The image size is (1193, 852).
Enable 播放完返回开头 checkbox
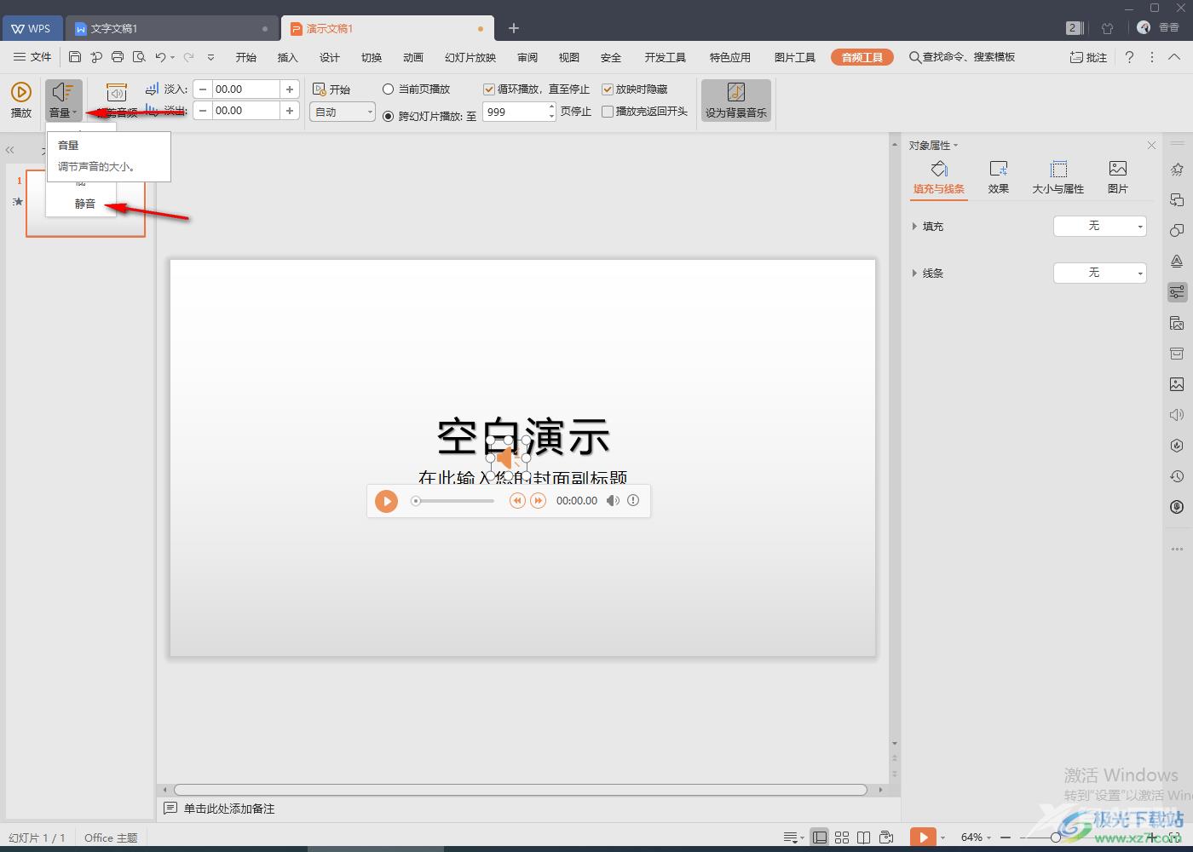tap(608, 112)
